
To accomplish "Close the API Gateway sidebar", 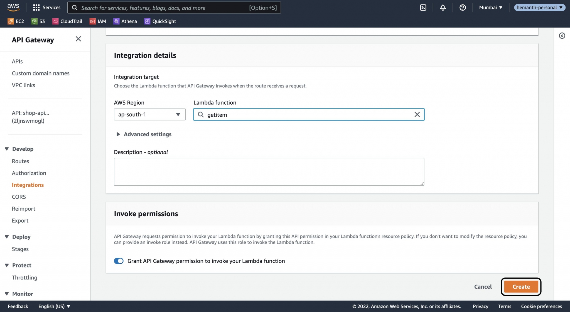I will (x=78, y=39).
